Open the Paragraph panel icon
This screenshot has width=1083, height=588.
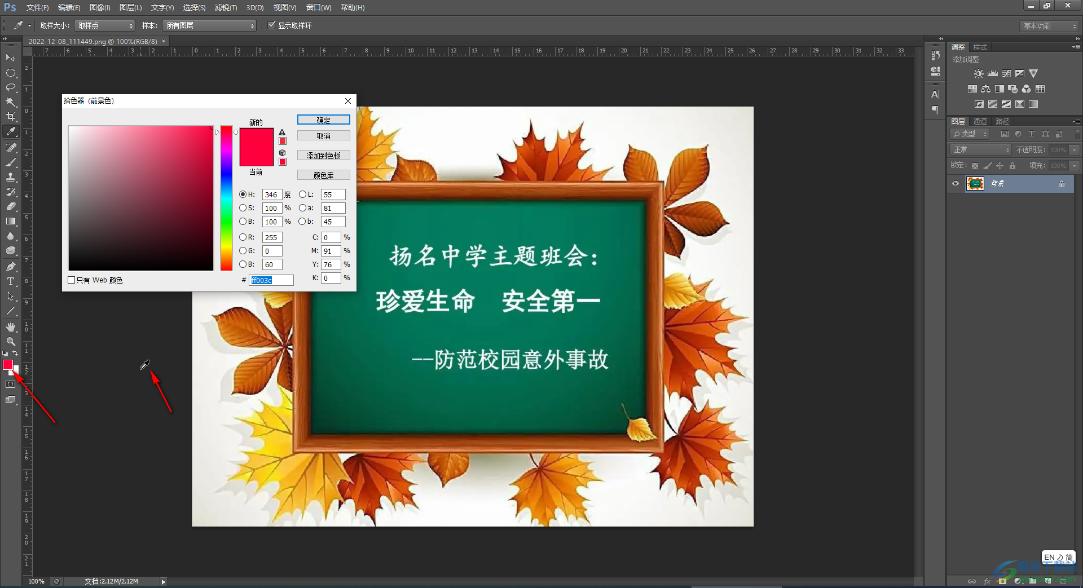pos(936,110)
